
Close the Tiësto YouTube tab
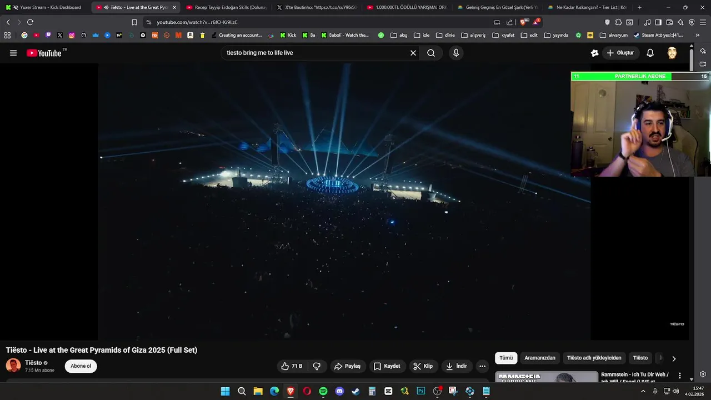(x=174, y=7)
